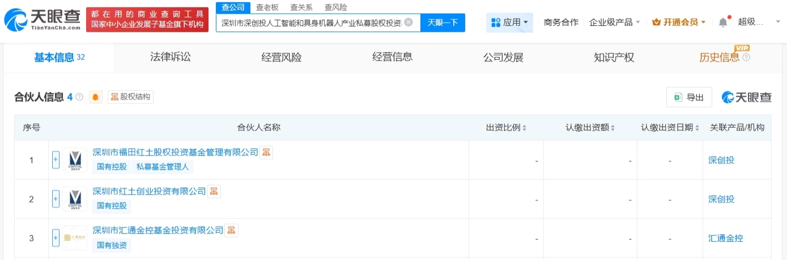Viewport: 787px width, 260px height.
Task: Open the notification bell in the header
Action: coord(723,23)
